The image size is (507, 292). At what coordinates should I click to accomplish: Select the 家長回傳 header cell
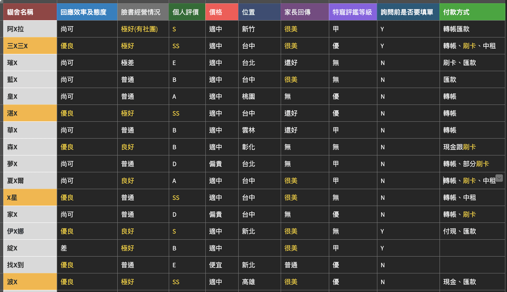[x=305, y=12]
